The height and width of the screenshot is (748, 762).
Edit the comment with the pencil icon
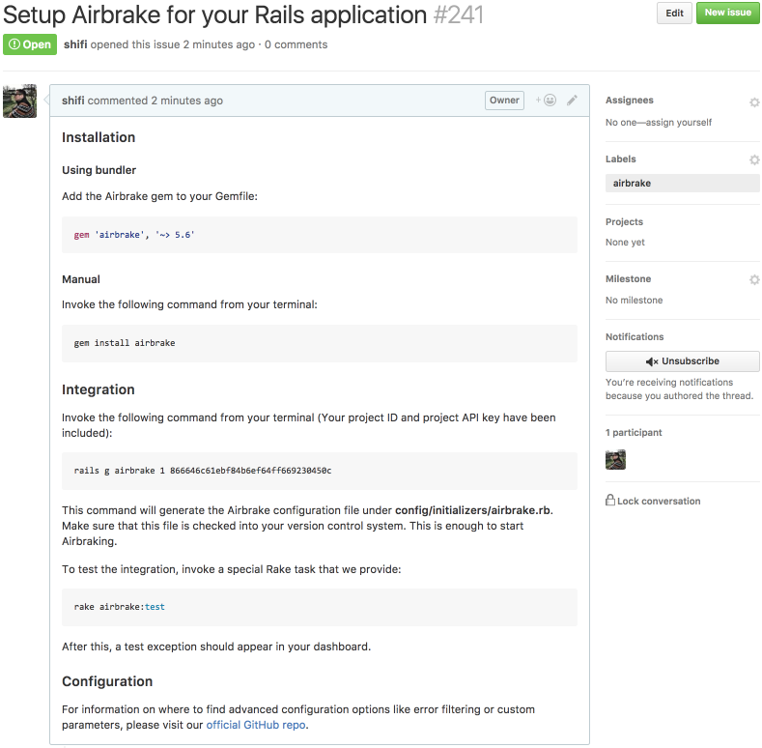pyautogui.click(x=572, y=101)
